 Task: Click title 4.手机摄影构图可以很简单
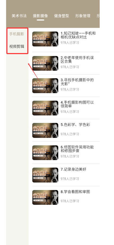pos(77,104)
